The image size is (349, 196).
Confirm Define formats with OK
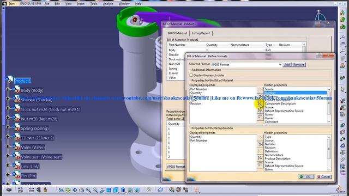pyautogui.click(x=306, y=176)
